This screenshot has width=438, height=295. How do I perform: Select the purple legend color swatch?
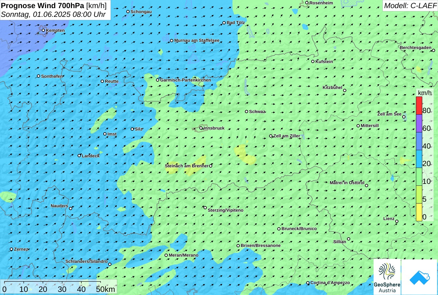[419, 123]
